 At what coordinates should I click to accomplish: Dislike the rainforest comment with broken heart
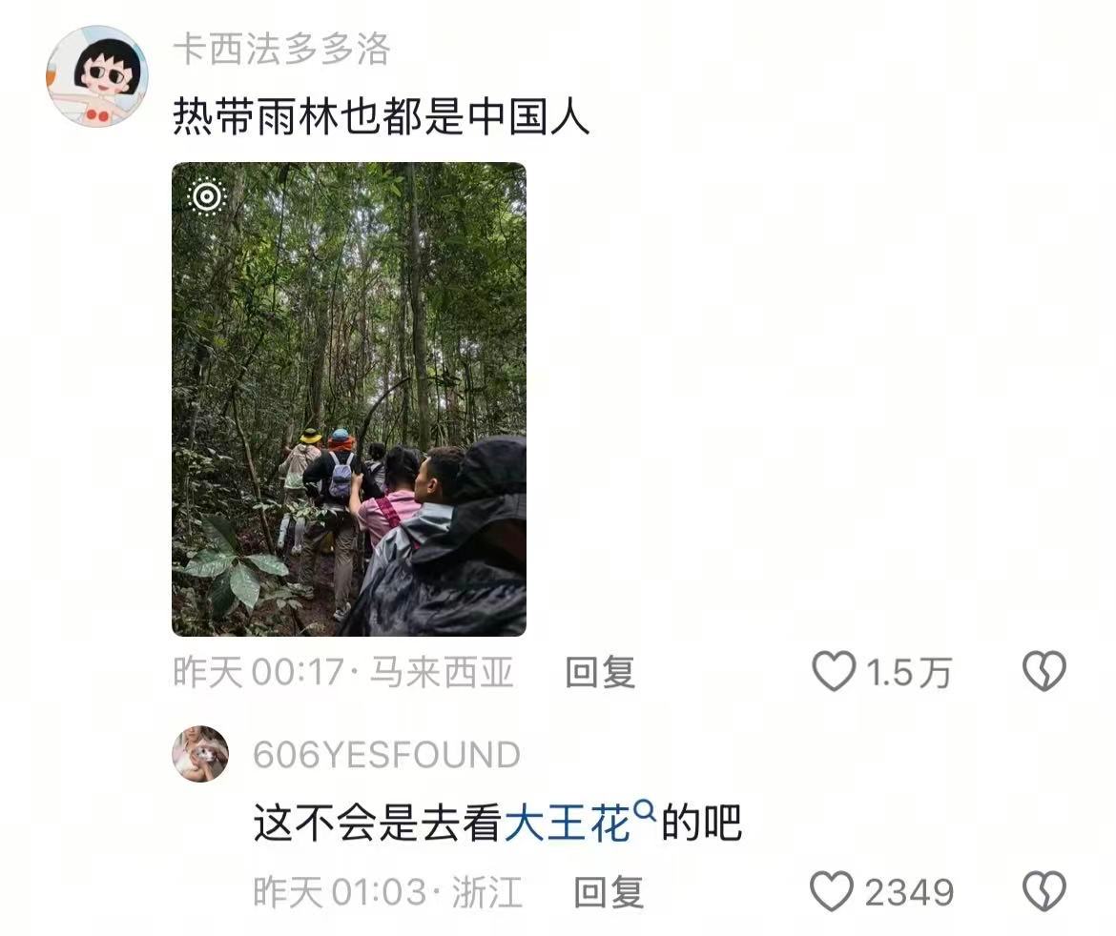point(1044,671)
